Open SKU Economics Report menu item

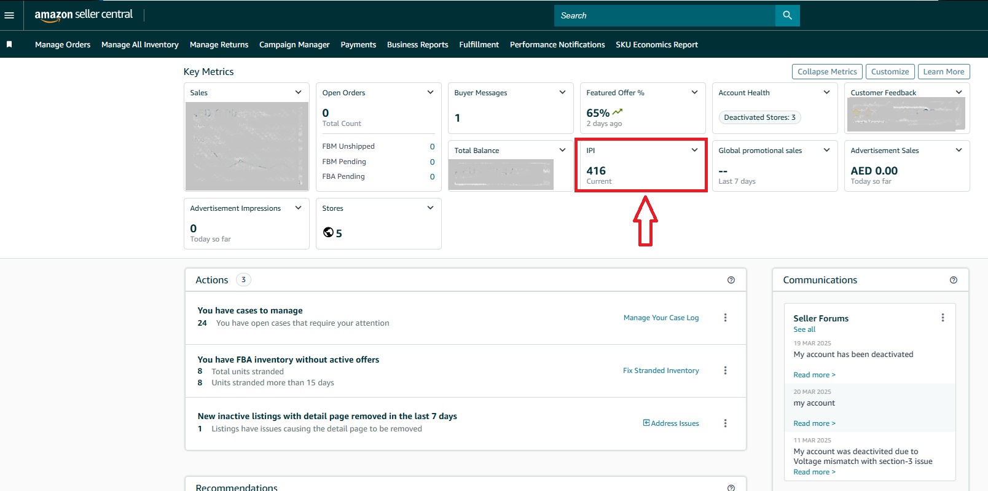[657, 45]
